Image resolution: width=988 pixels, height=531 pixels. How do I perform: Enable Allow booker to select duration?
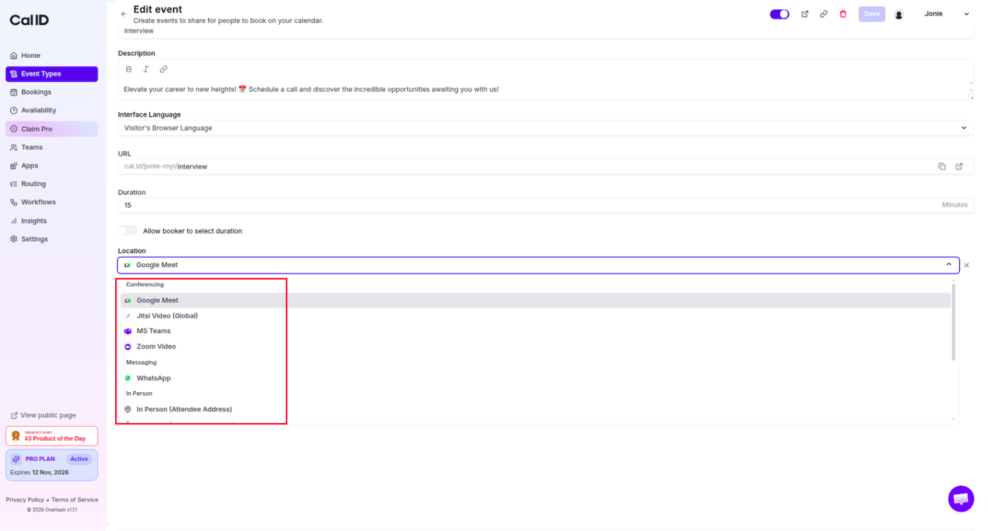(x=128, y=231)
